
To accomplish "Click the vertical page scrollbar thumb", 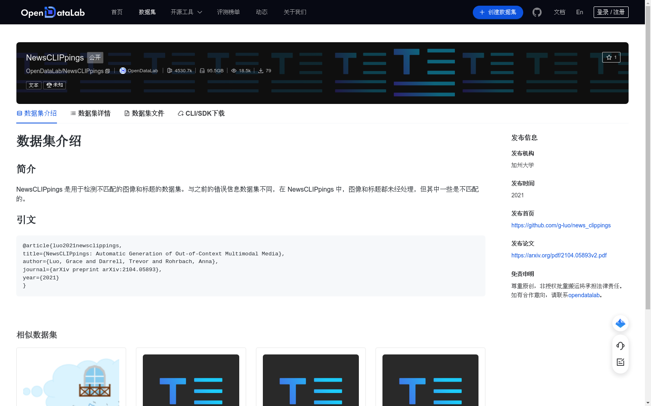I will [648, 158].
